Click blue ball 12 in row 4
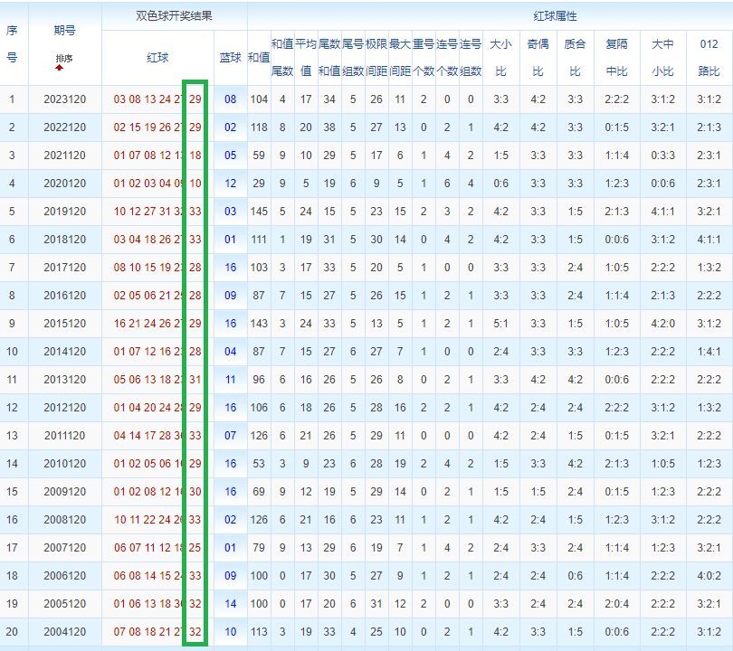Screen dimensions: 733x651 pyautogui.click(x=231, y=184)
